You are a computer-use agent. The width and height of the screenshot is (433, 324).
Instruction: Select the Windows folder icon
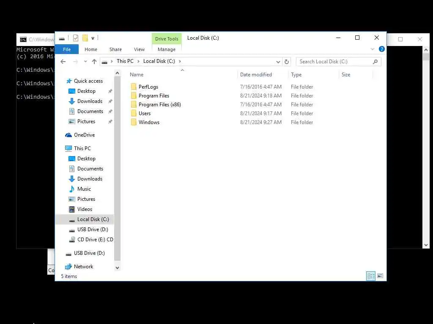tap(134, 122)
